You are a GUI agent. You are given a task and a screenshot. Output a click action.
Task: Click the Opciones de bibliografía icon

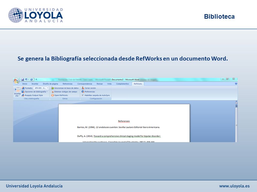pos(23,91)
